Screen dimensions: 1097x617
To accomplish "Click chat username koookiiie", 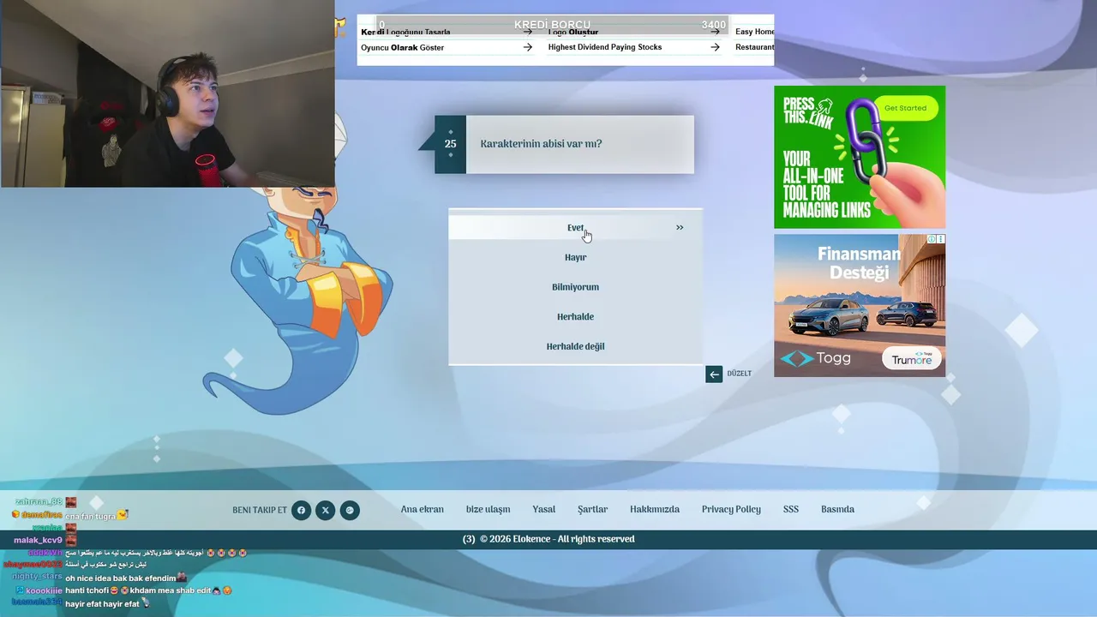I will point(44,590).
